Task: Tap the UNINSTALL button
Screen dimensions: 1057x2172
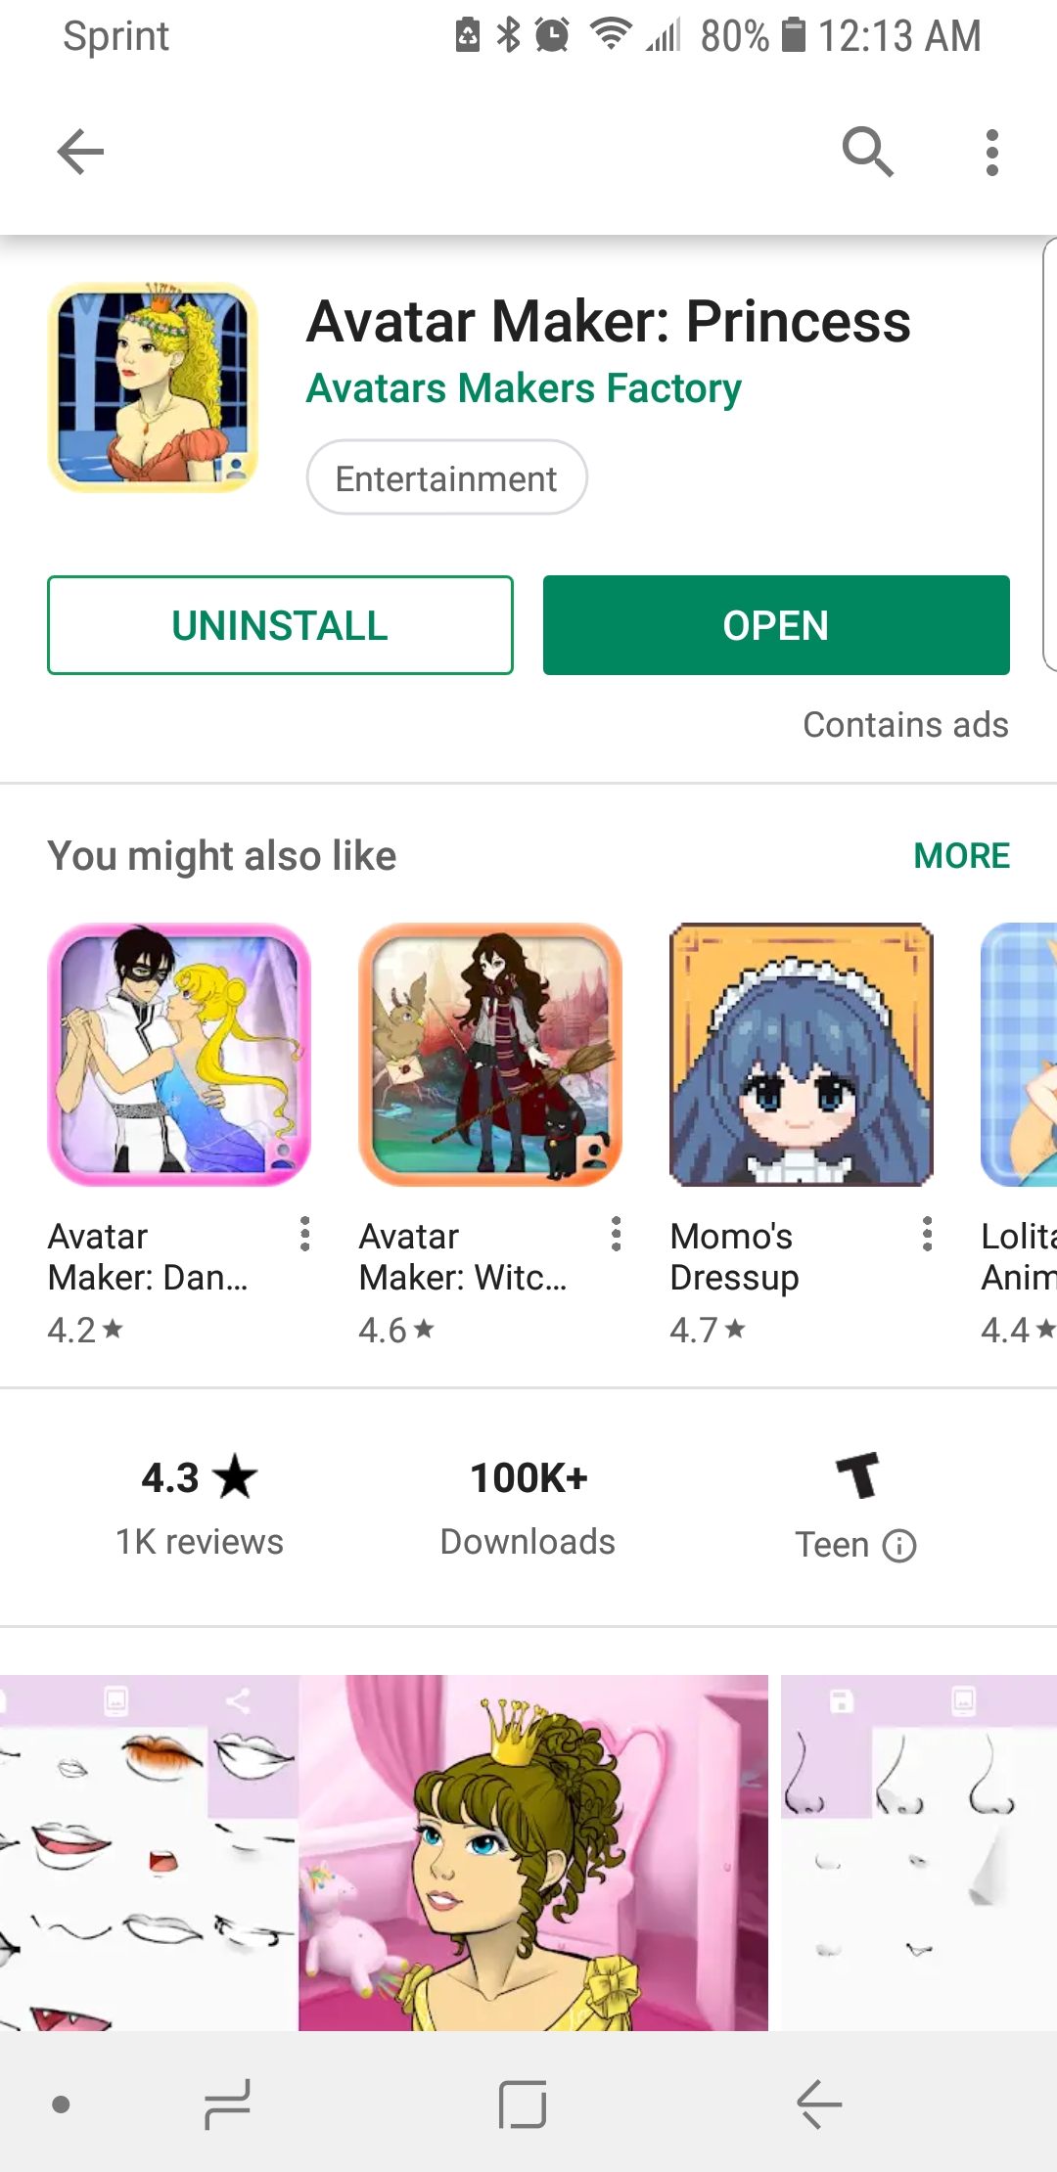Action: (280, 625)
